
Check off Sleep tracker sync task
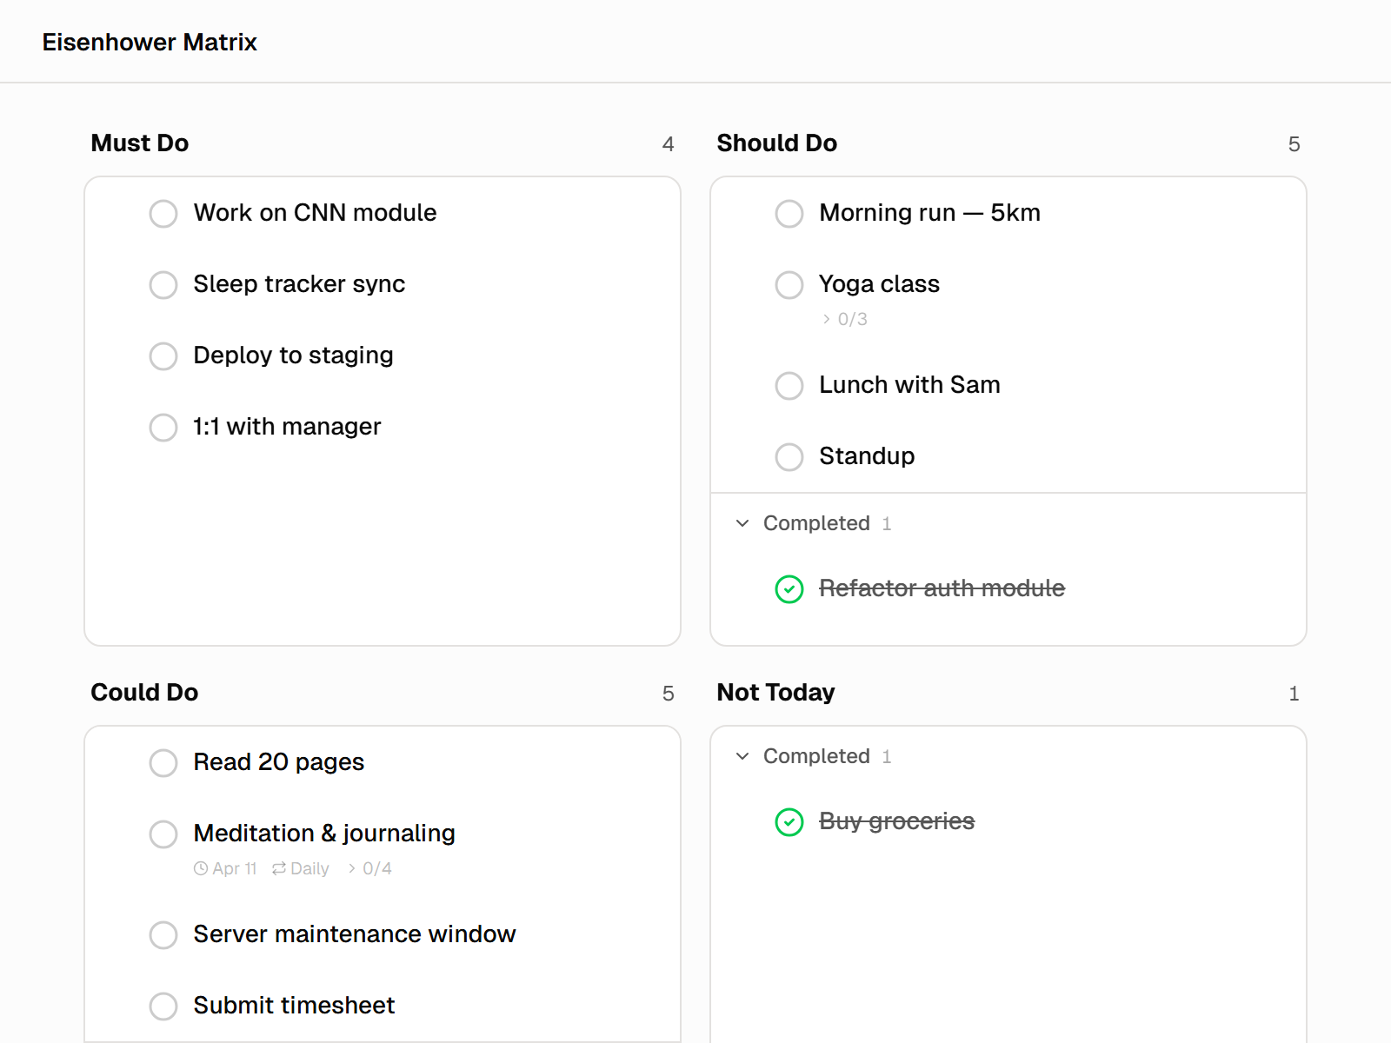pos(163,285)
